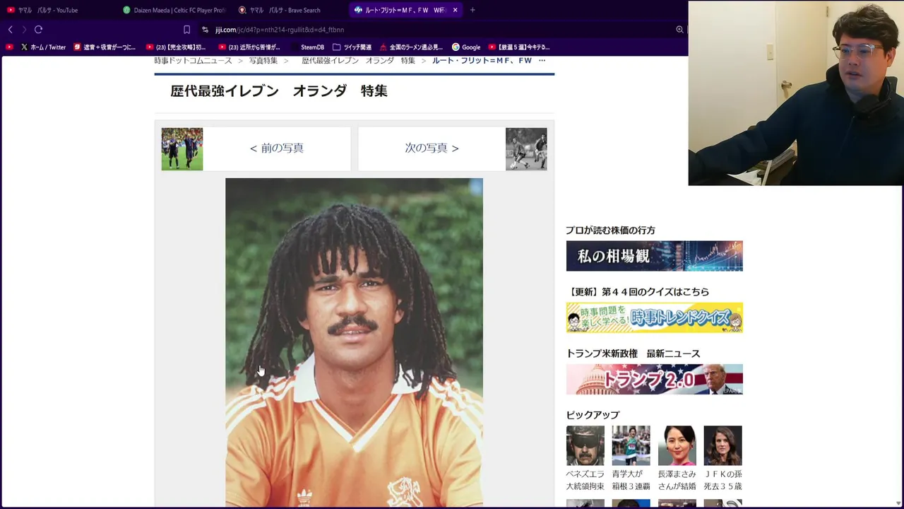The width and height of the screenshot is (904, 509).
Task: Reload the jiji.com page
Action: point(38,30)
